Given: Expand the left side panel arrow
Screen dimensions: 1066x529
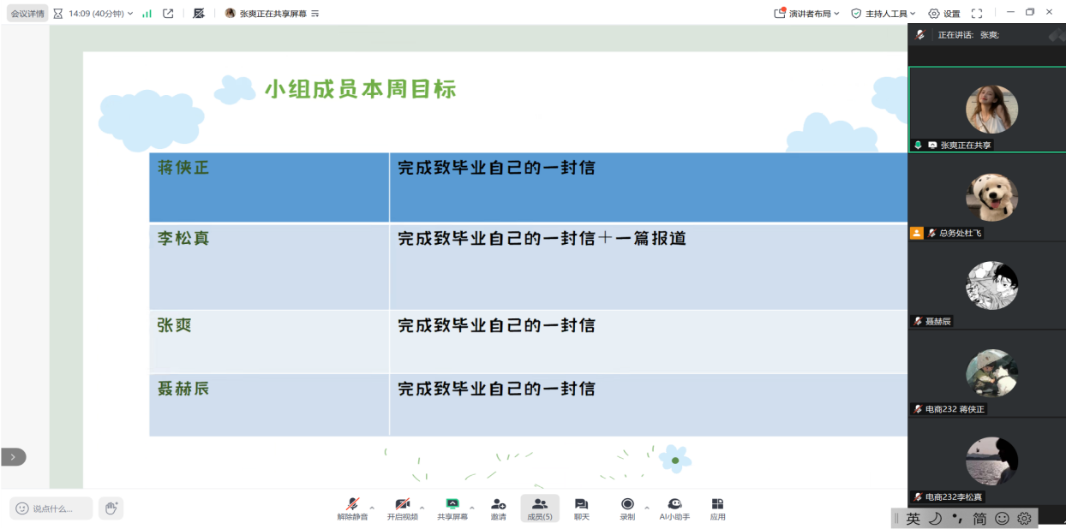Looking at the screenshot, I should point(13,457).
